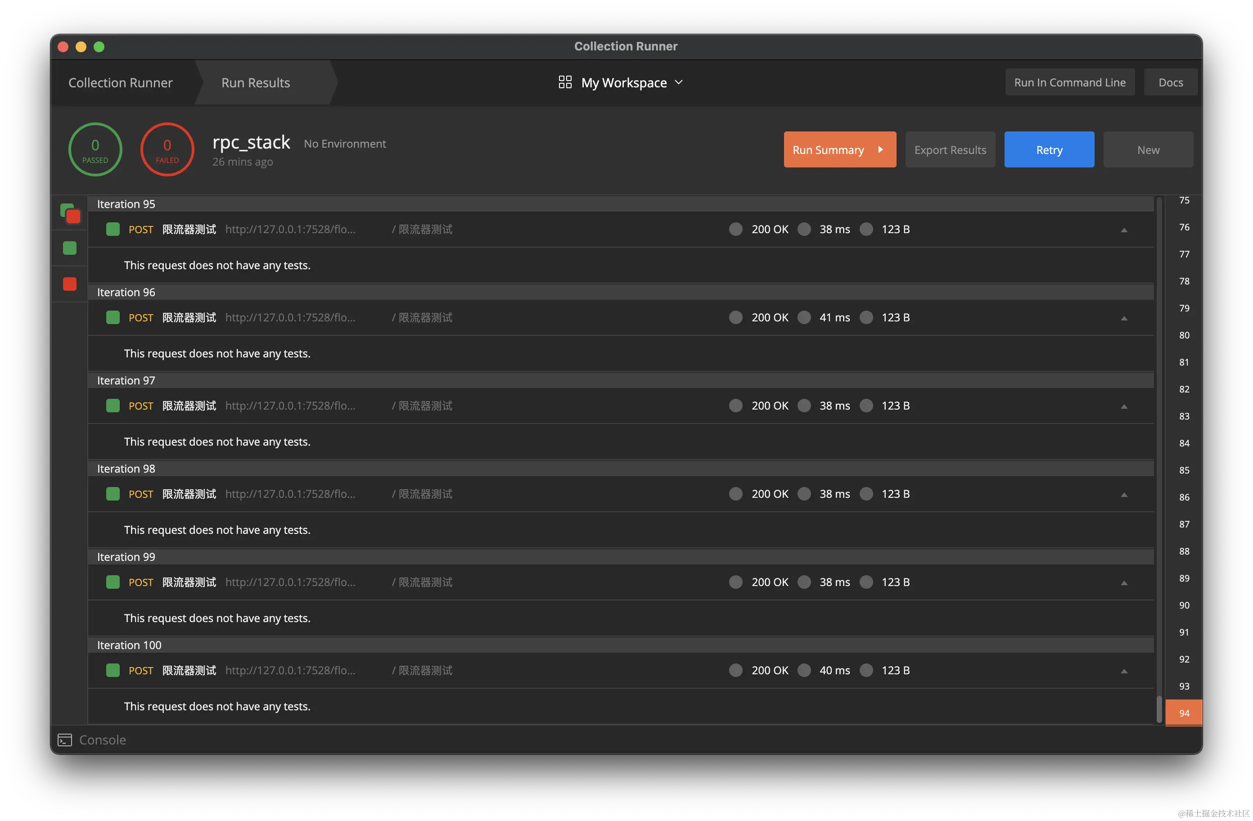Click green status square in Iteration 100
The image size is (1253, 821).
pyautogui.click(x=113, y=670)
